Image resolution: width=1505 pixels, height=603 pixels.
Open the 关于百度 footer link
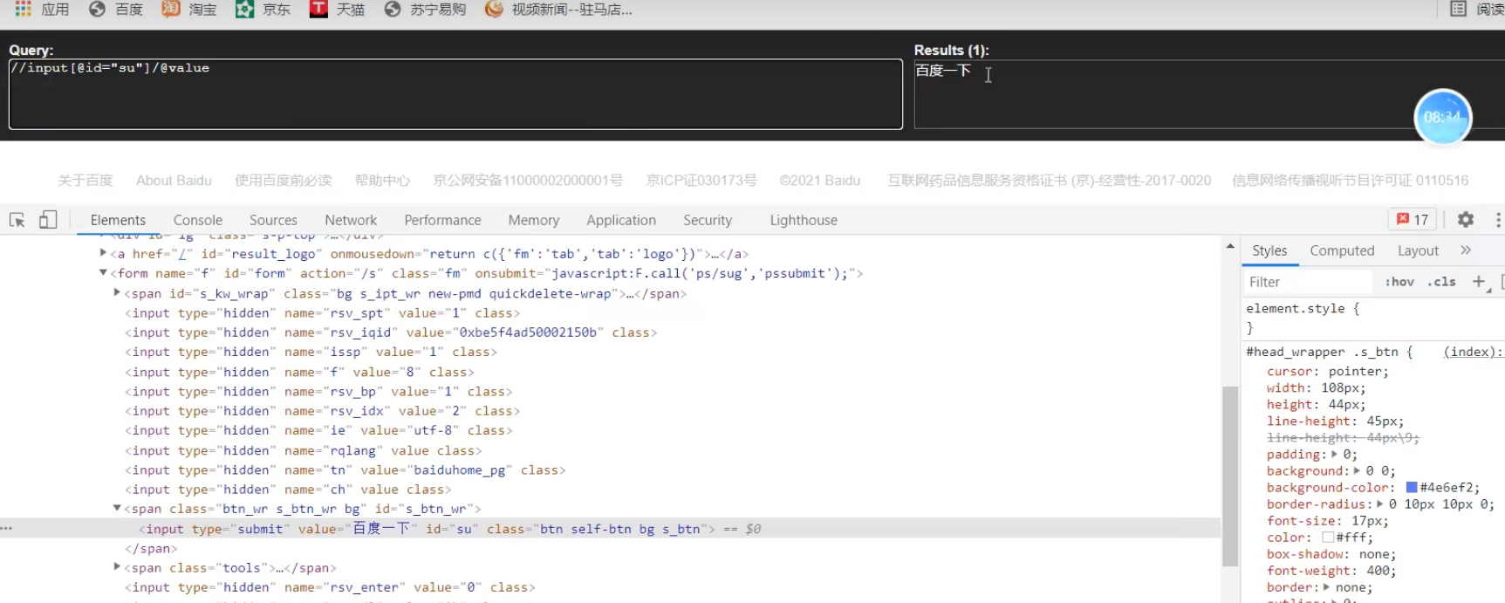tap(86, 181)
